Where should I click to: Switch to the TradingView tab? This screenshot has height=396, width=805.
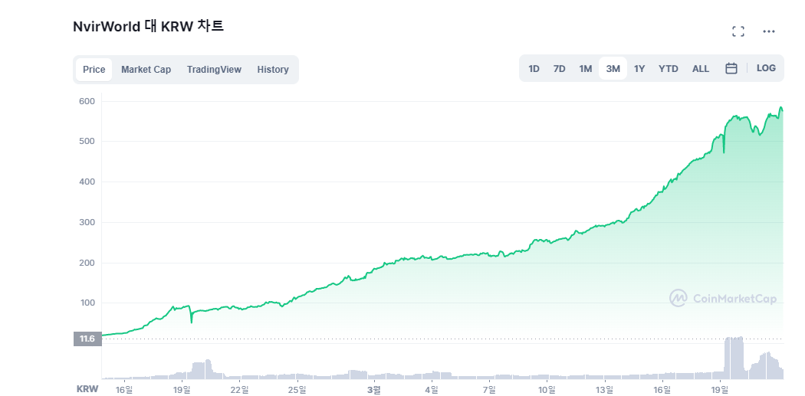(214, 70)
